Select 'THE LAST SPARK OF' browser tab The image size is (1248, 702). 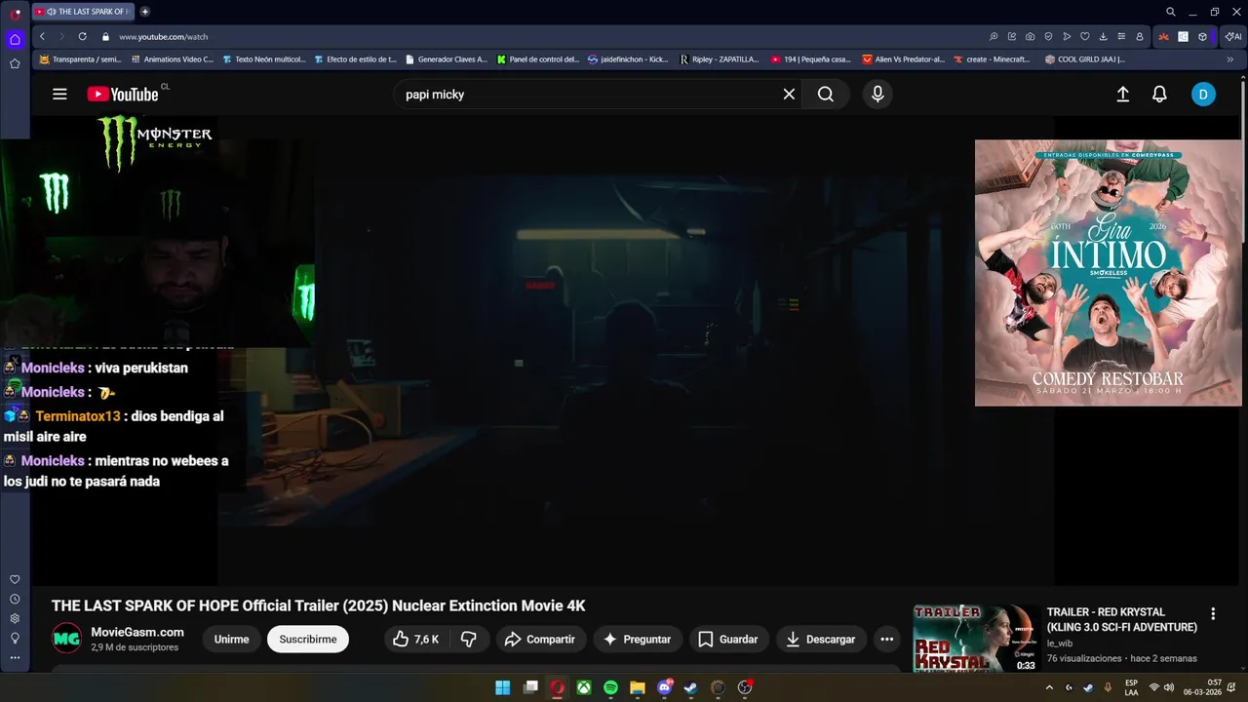[81, 12]
